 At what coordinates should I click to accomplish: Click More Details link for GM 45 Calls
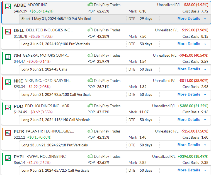[189, 69]
